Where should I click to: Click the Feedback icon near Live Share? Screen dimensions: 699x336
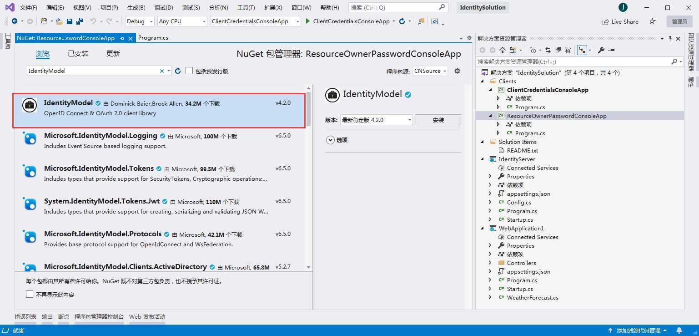(653, 21)
